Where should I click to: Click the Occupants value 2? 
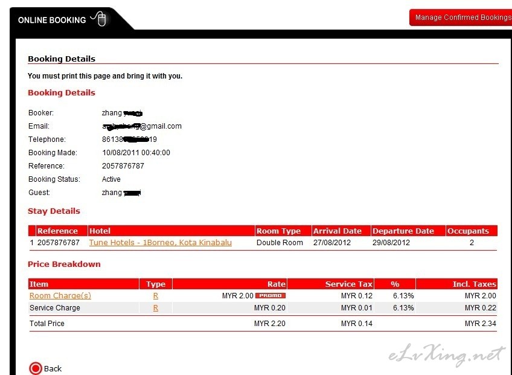click(x=472, y=243)
